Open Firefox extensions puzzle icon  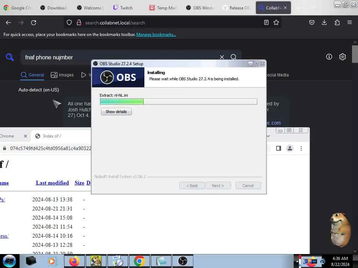[x=337, y=22]
